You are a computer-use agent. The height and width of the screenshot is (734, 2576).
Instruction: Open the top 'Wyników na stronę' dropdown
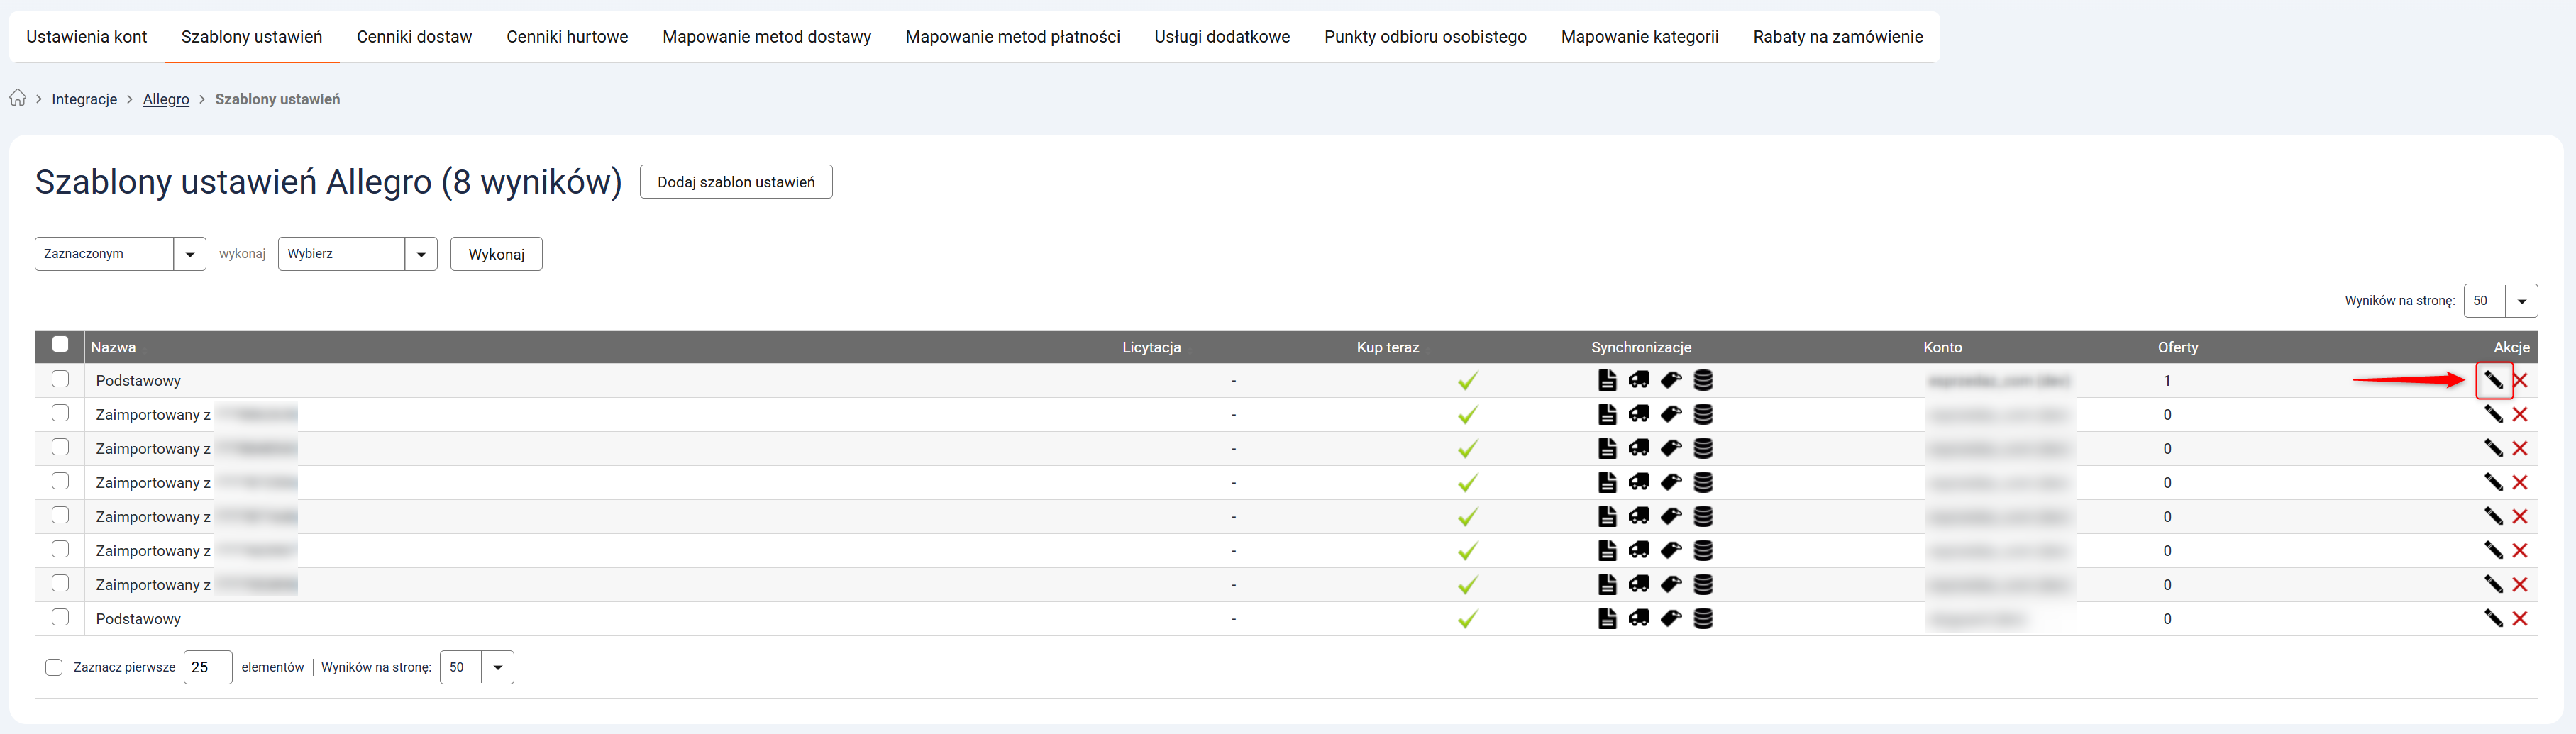pyautogui.click(x=2500, y=300)
